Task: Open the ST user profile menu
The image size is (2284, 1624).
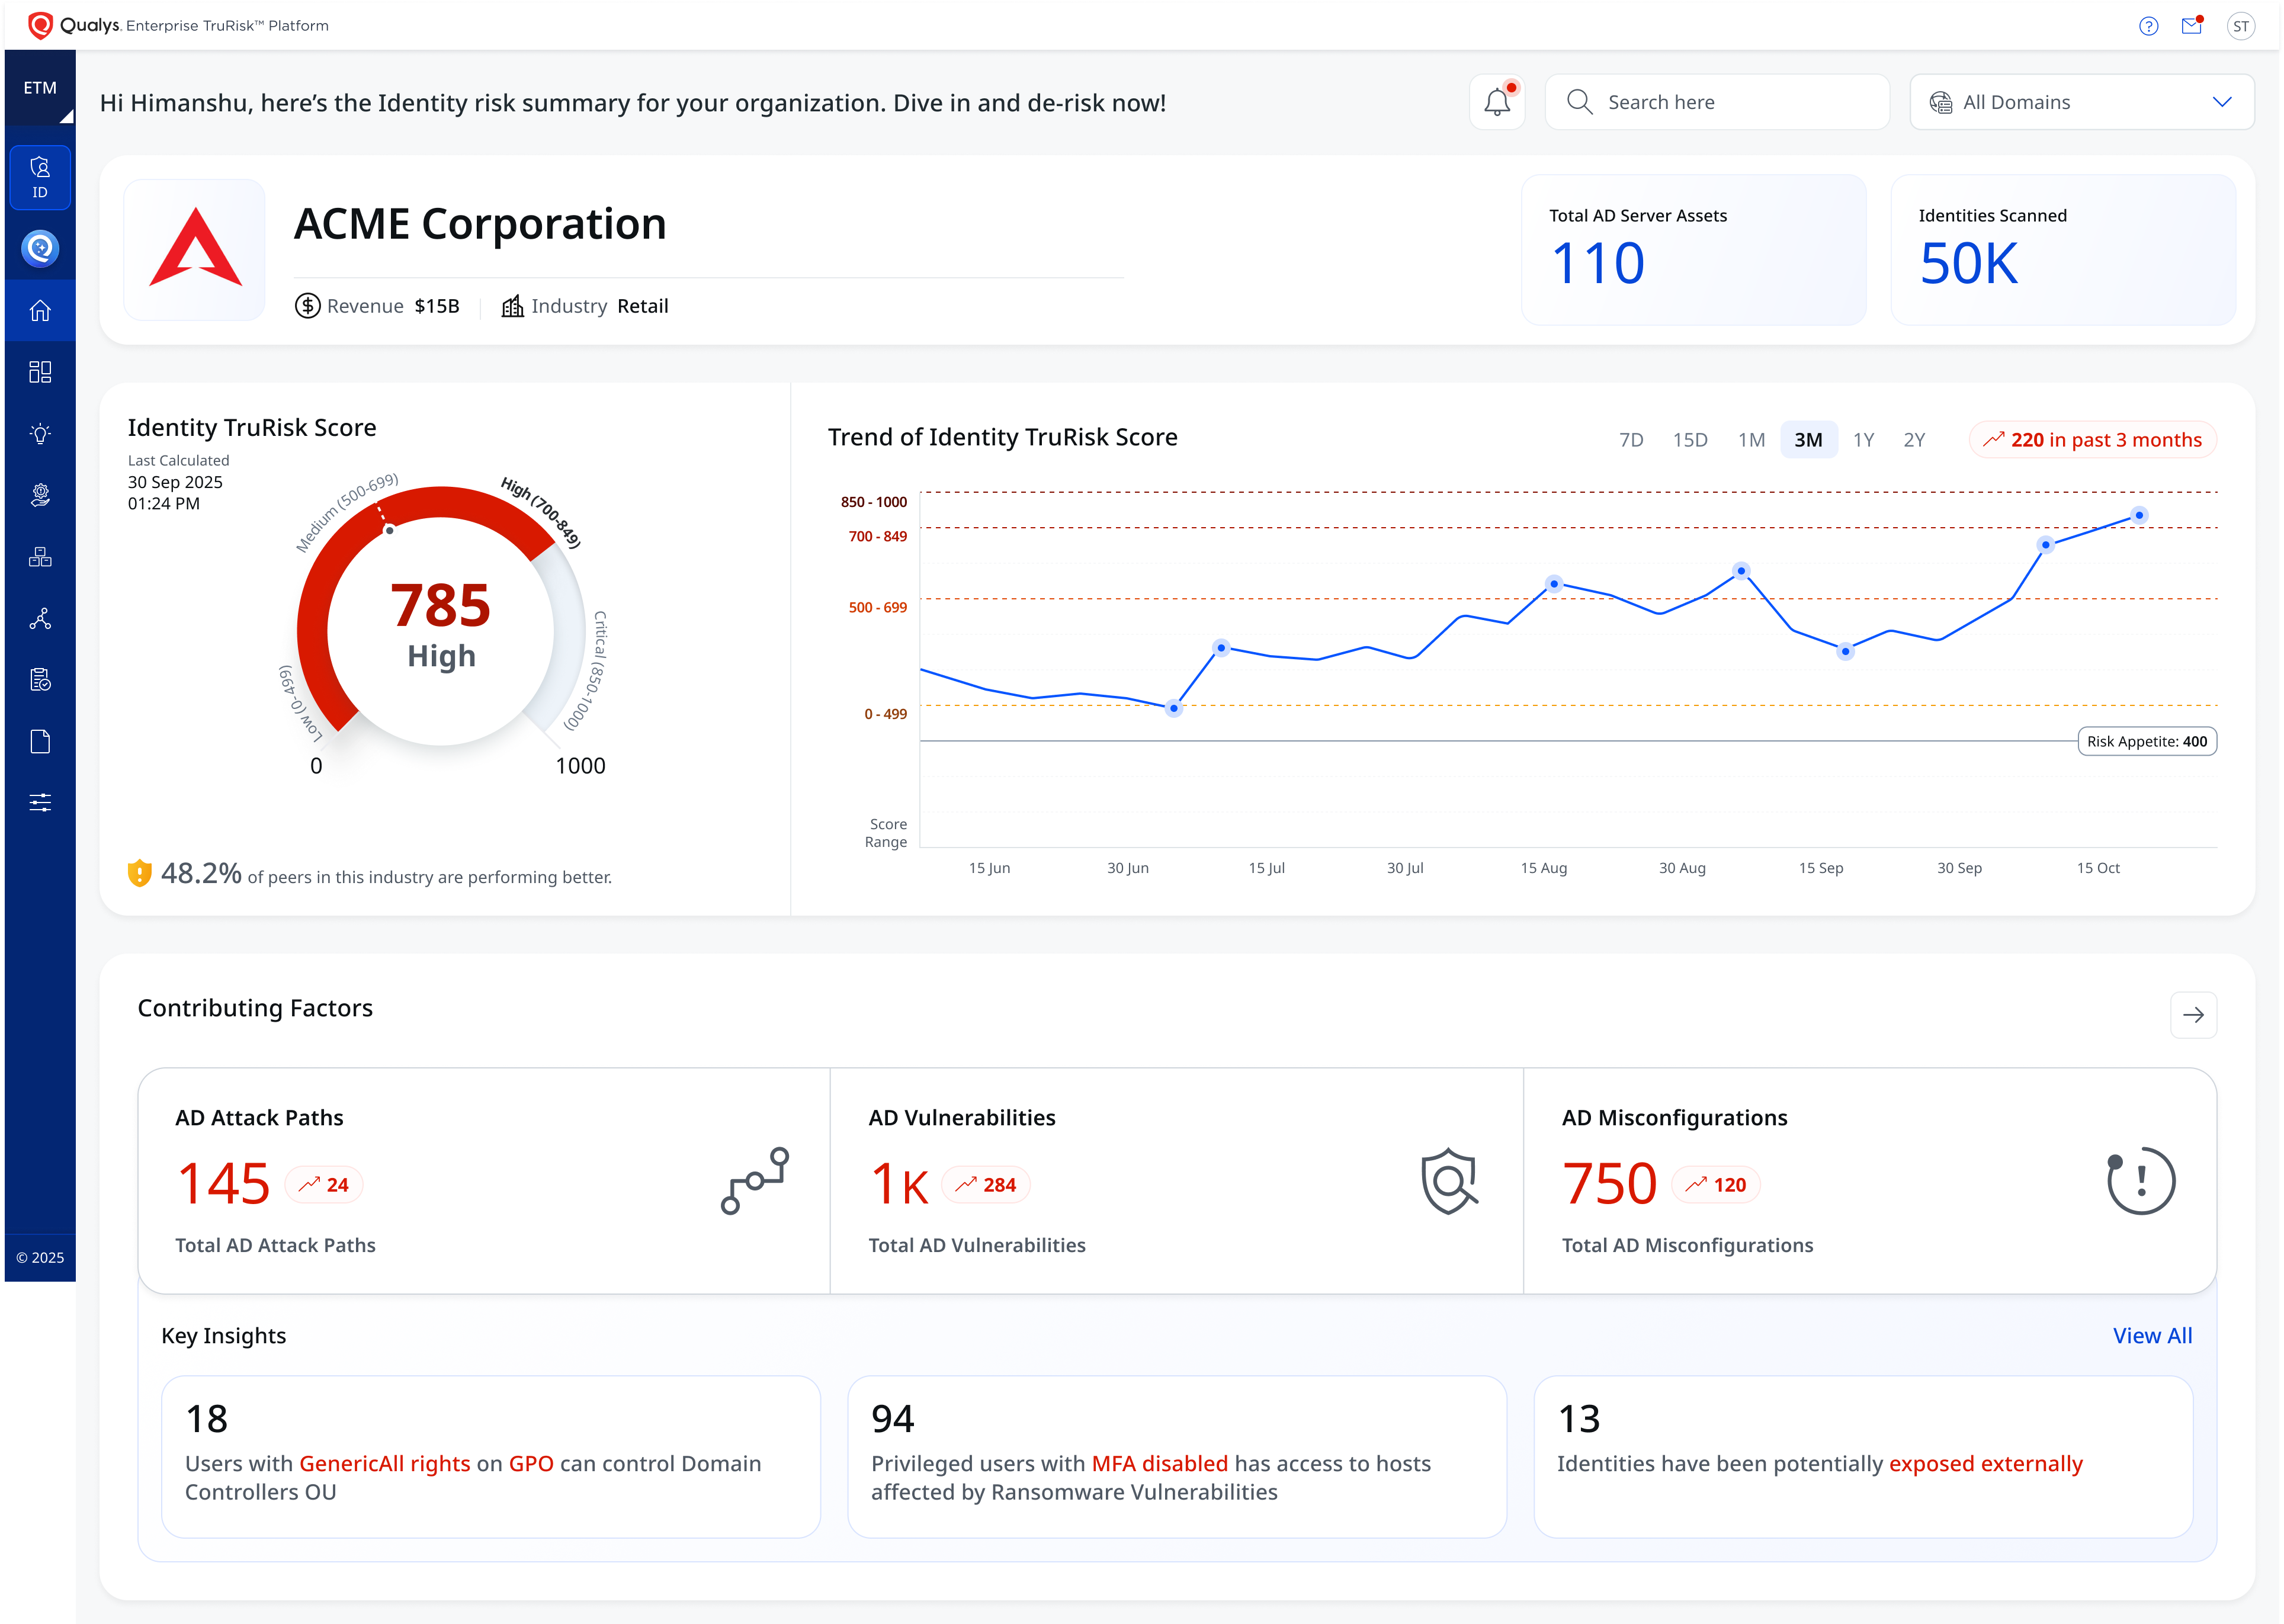Action: 2240,26
